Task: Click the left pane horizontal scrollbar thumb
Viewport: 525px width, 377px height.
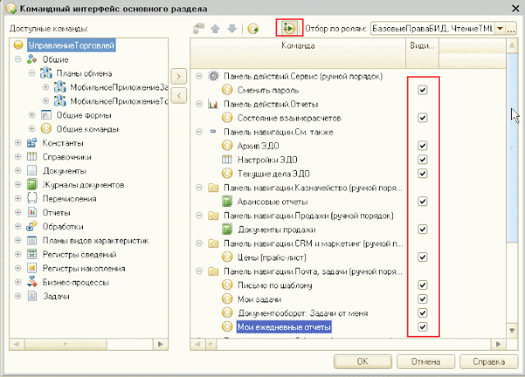Action: 66,344
